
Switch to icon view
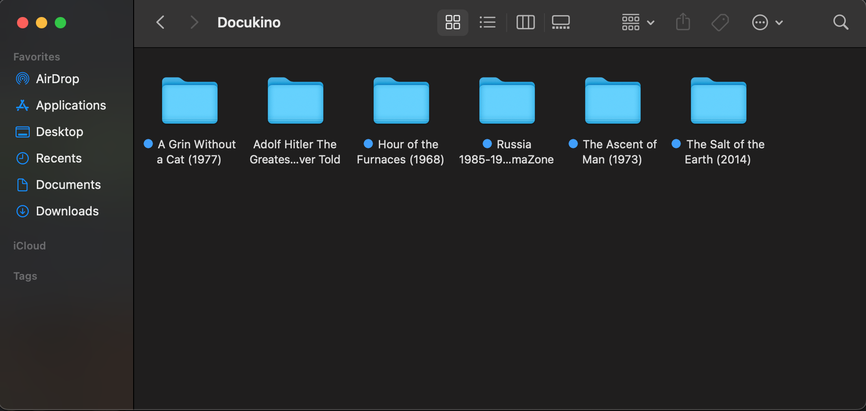[453, 22]
